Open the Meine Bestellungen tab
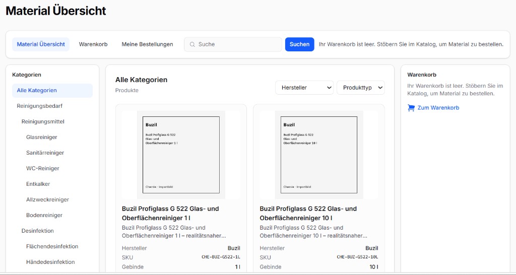This screenshot has width=516, height=275. (x=148, y=44)
